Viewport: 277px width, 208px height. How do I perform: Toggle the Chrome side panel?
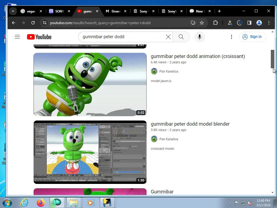[x=249, y=23]
